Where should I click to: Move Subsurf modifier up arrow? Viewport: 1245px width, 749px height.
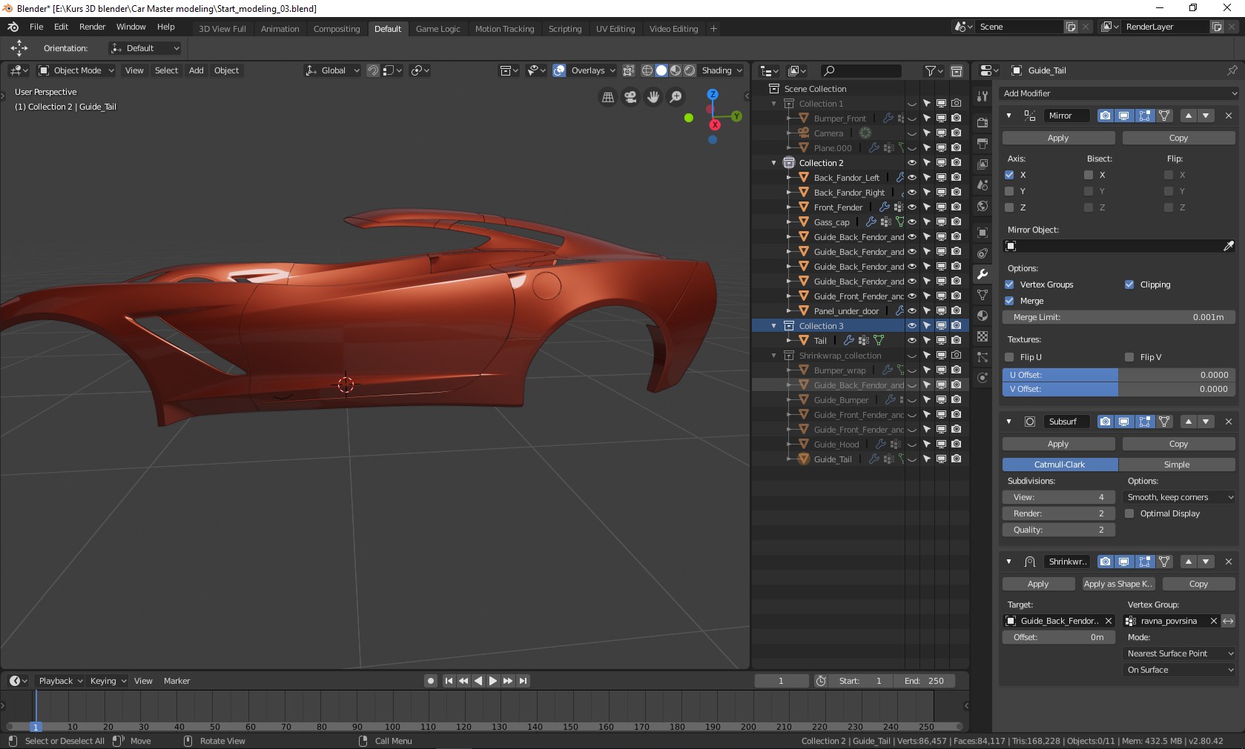[1189, 422]
